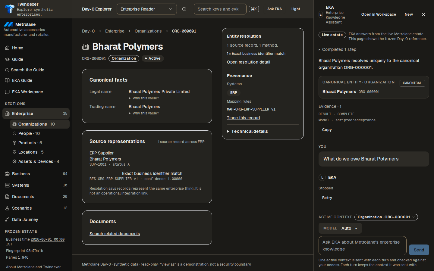Open the SUP-1001 source record link
Screen dimensions: 434x271
(x=98, y=164)
